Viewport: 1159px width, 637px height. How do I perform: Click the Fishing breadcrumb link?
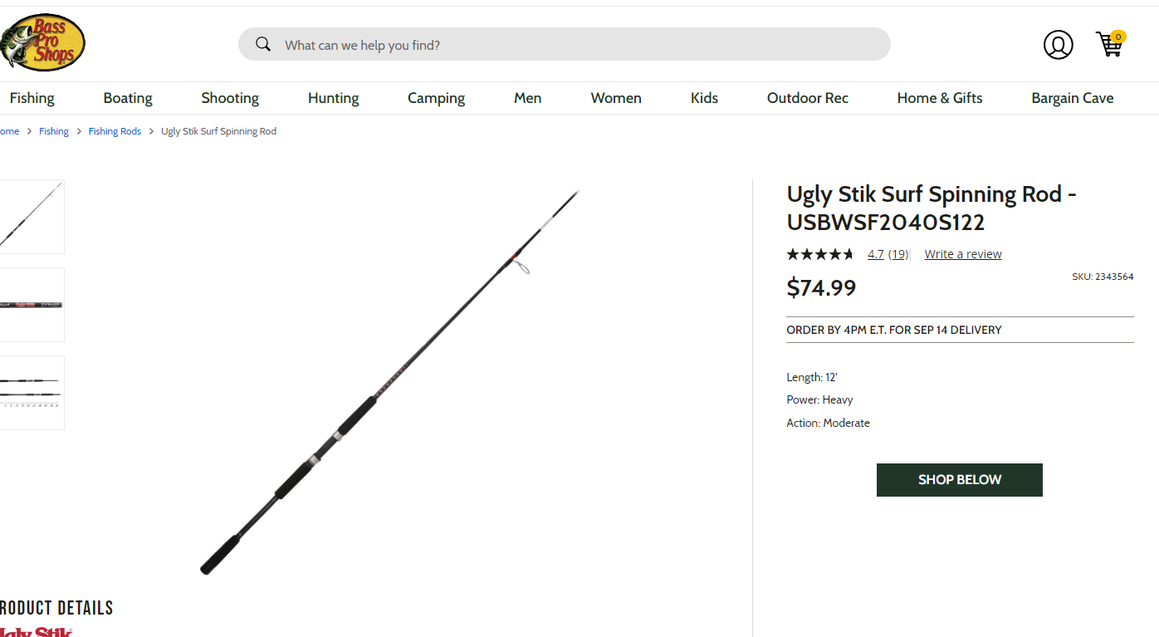tap(54, 131)
